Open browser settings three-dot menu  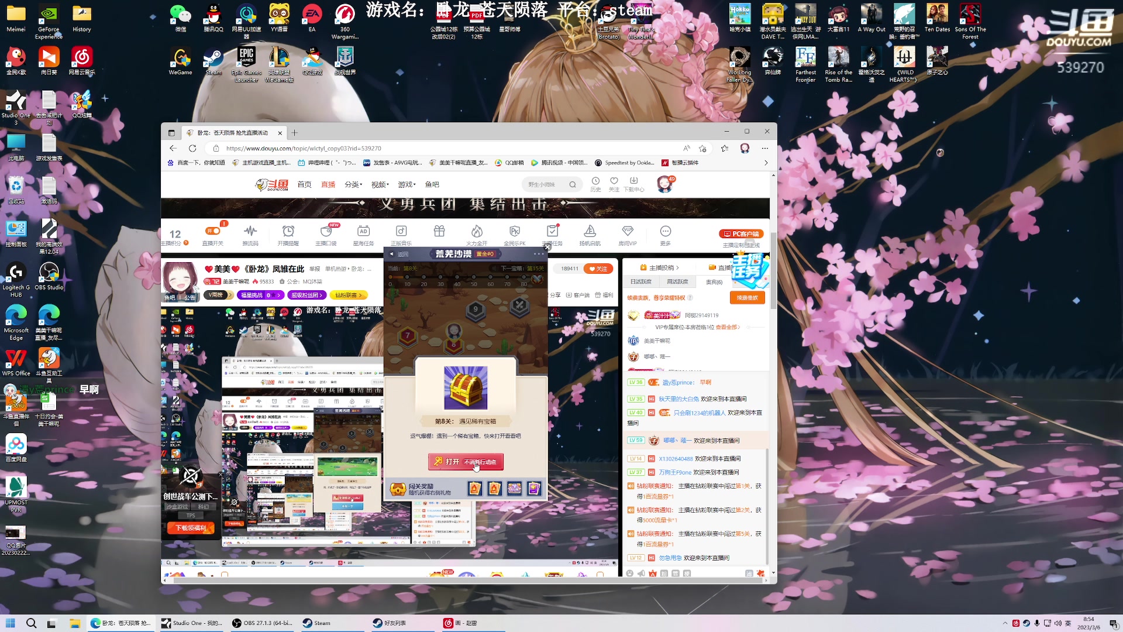click(x=764, y=148)
